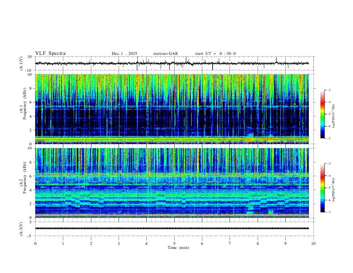Click Time axis tick label '2'
Screen dimensions: 353x273
point(91,244)
